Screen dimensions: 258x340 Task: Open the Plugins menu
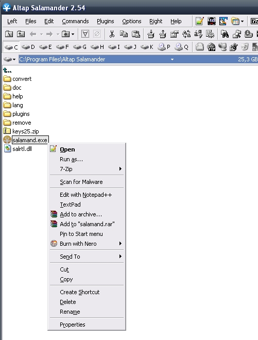(x=106, y=21)
